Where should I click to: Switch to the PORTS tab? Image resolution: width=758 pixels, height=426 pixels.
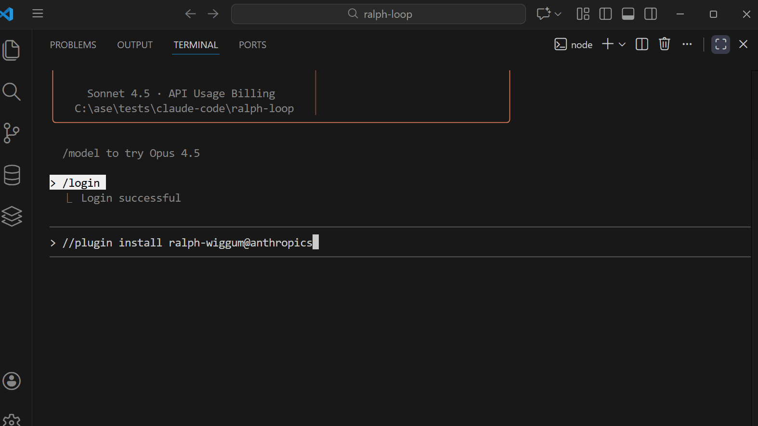tap(253, 45)
